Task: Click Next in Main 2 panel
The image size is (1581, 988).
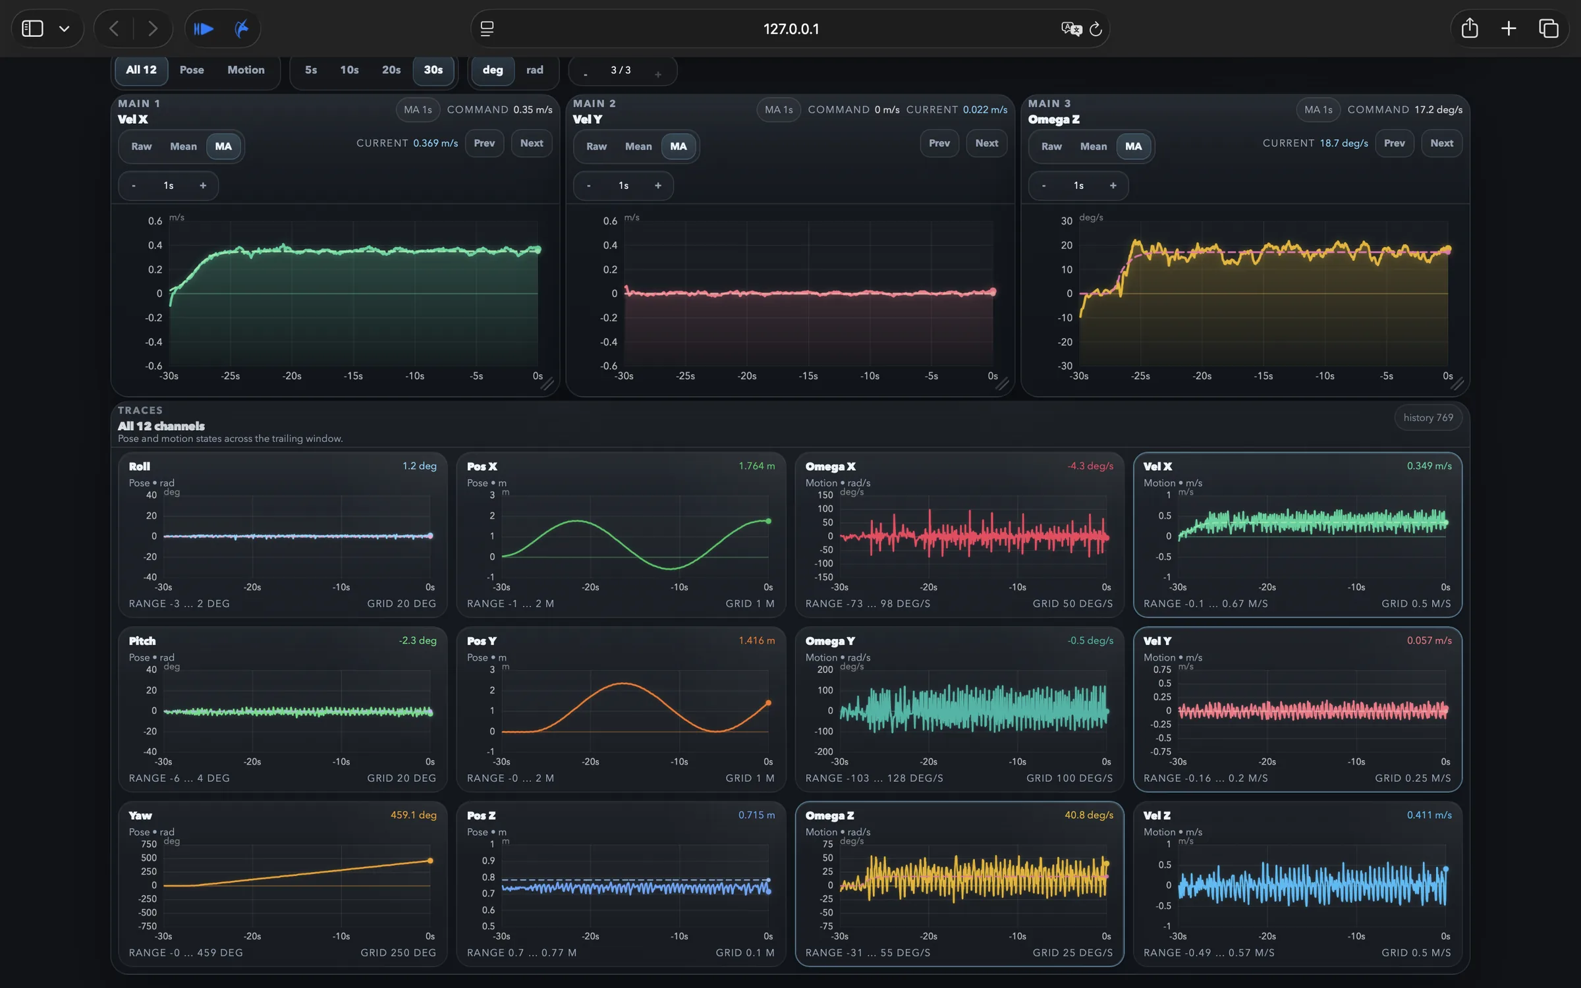Action: (x=987, y=143)
